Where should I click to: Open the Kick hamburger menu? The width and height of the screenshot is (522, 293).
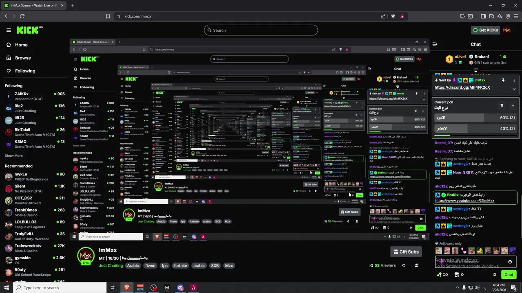[9, 30]
